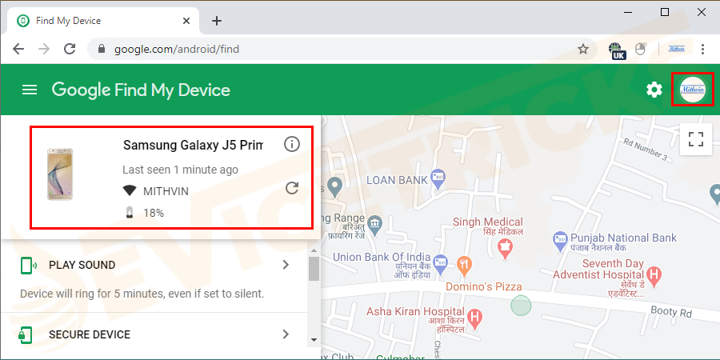Maximize the Chrome window
This screenshot has width=720, height=360.
point(665,12)
